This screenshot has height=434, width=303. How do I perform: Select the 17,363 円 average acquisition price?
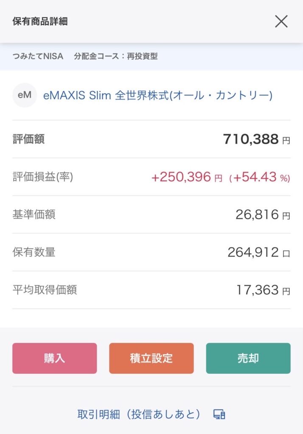[x=263, y=290]
